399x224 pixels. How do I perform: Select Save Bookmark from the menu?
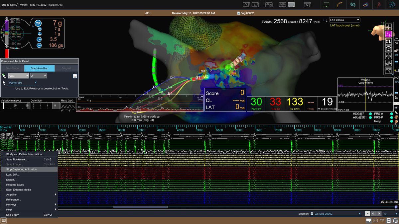(29, 159)
